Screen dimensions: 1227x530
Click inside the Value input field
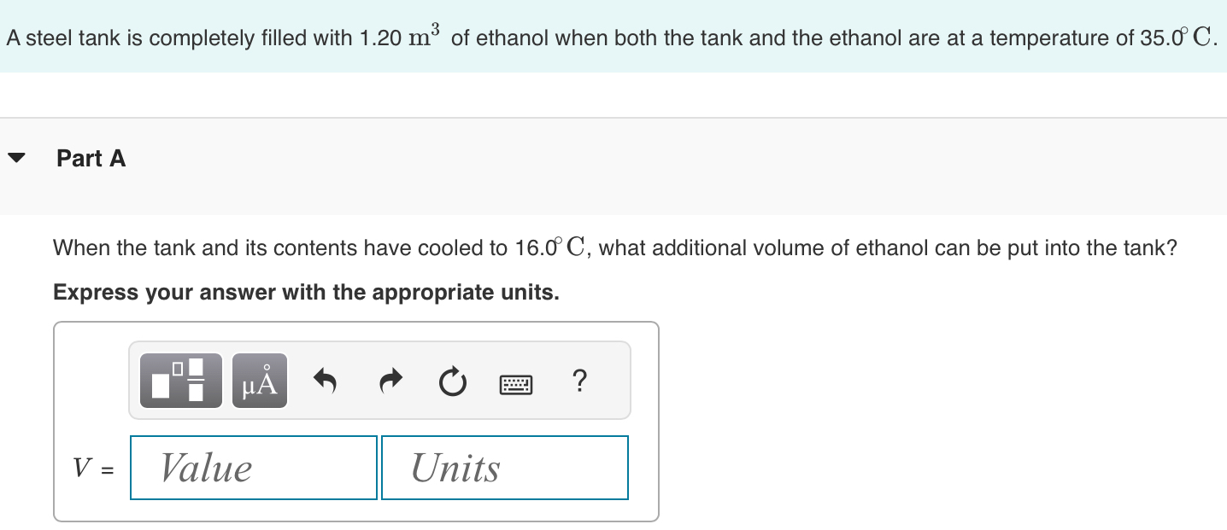point(253,467)
